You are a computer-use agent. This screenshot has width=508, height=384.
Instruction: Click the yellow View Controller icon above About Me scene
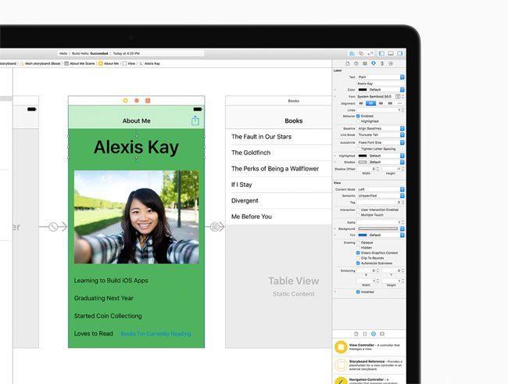pos(125,101)
